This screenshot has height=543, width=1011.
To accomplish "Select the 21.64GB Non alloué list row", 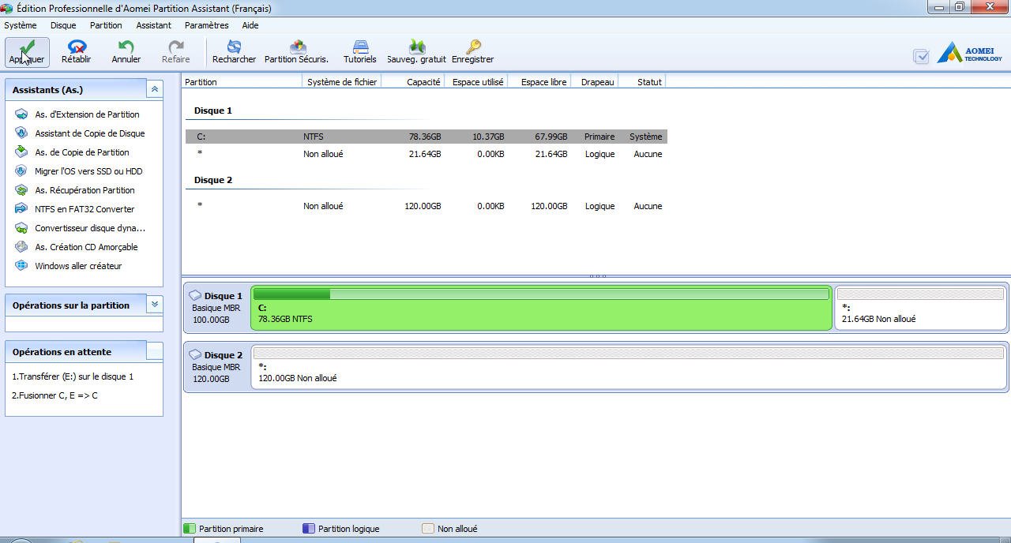I will (x=427, y=154).
